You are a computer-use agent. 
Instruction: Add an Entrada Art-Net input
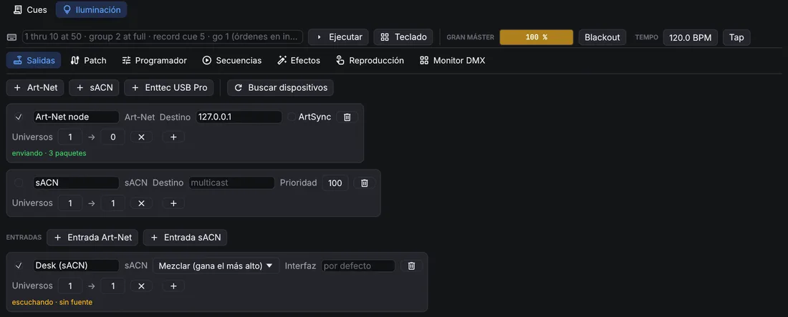pos(92,238)
